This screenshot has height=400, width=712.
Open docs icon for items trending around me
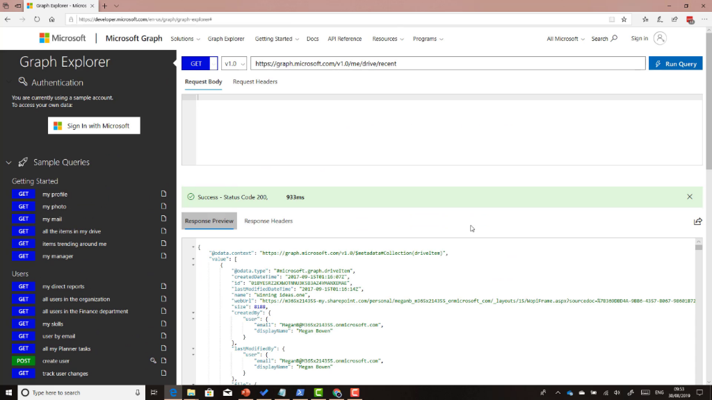point(163,244)
